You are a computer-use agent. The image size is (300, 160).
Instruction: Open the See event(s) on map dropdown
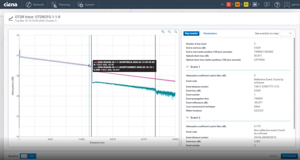click(287, 33)
